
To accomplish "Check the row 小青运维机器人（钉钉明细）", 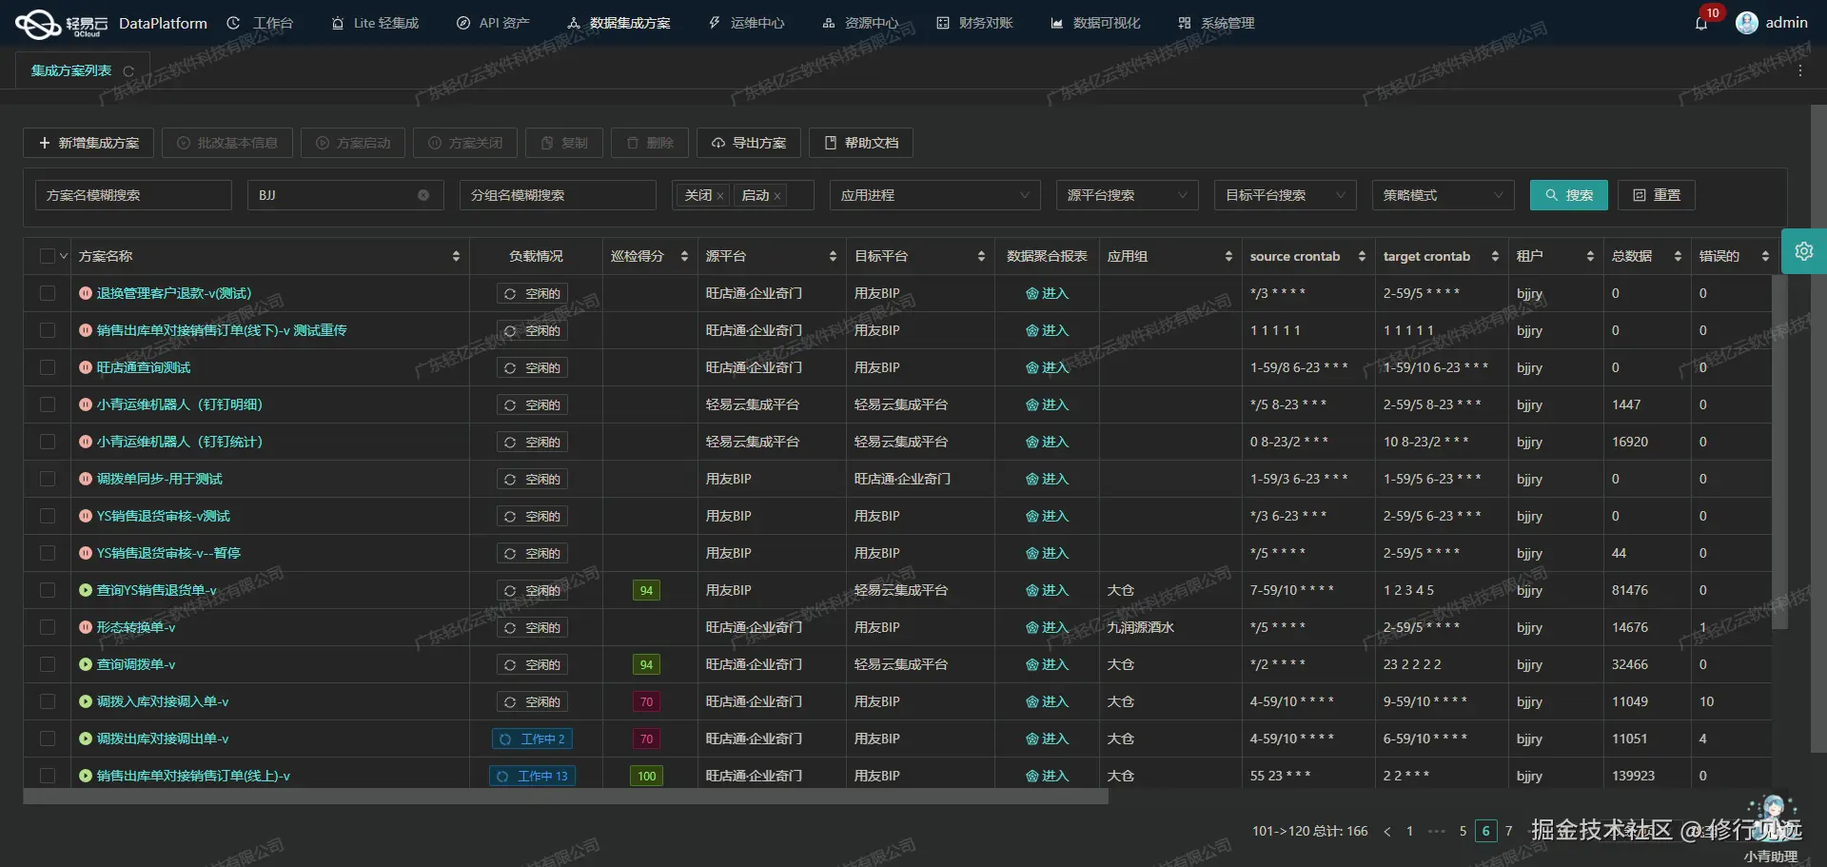I will tap(48, 404).
